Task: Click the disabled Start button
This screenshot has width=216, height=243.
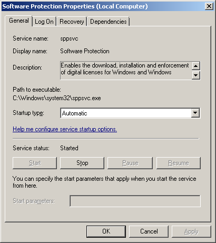Action: (x=35, y=163)
